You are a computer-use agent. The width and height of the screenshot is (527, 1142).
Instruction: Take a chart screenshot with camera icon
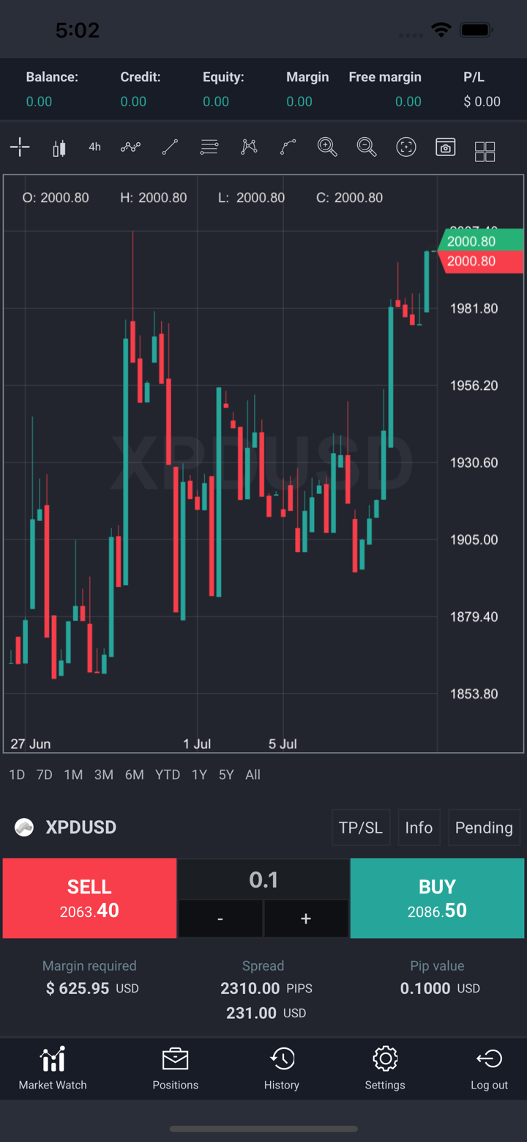pos(446,147)
